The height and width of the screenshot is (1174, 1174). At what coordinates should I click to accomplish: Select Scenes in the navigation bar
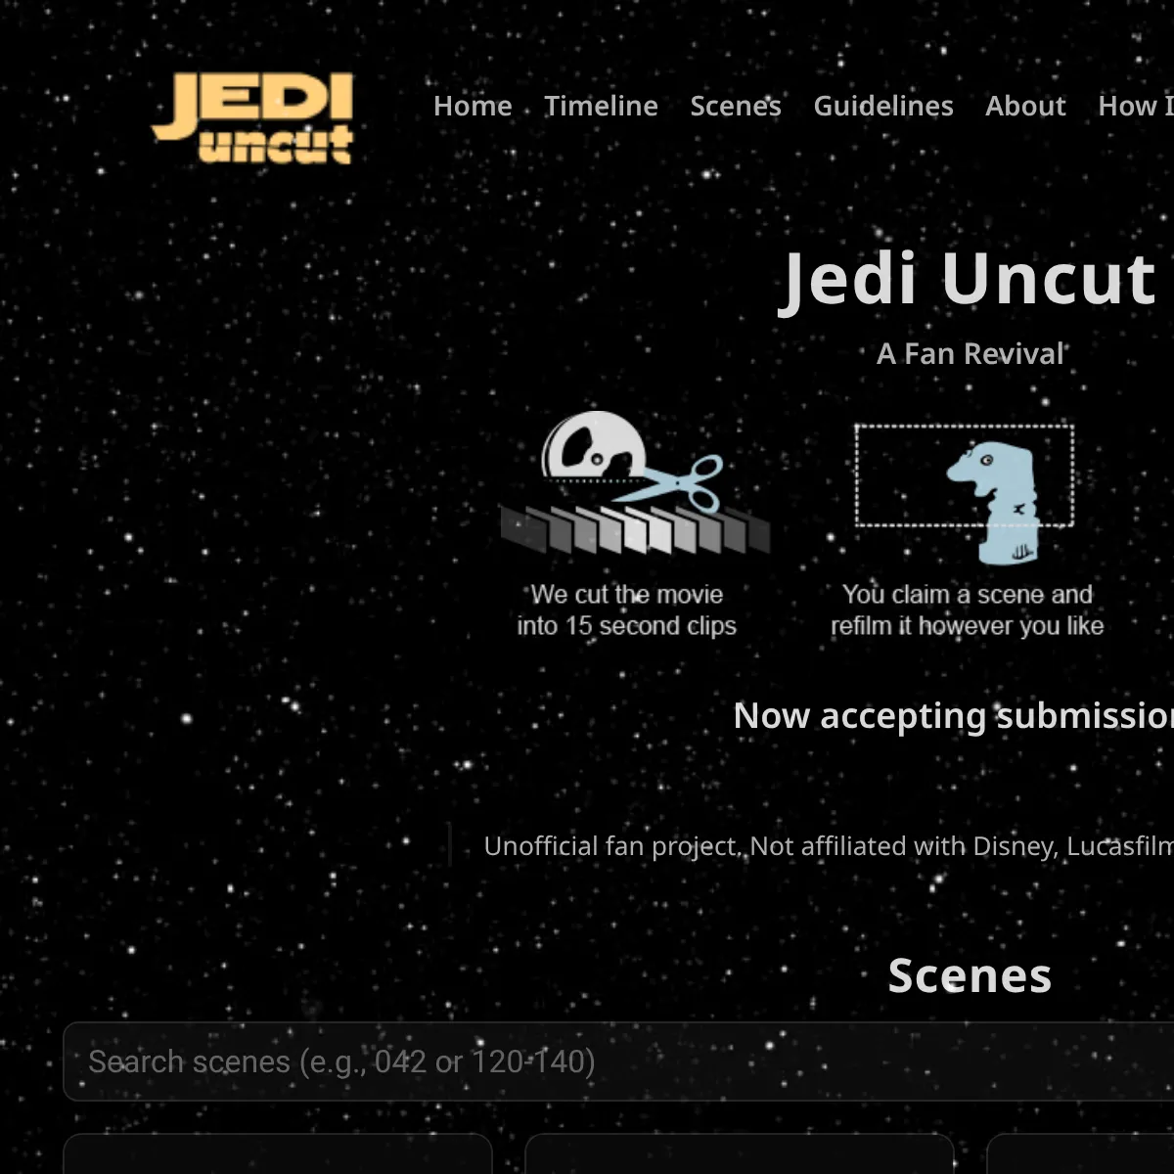735,106
